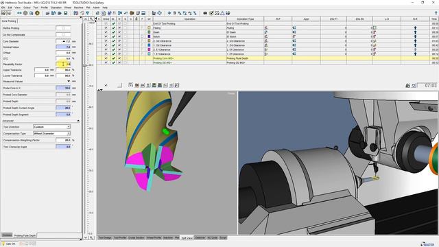Click the 2. E1 Clearance magenta swatch
This screenshot has width=439, height=247.
[x=149, y=49]
